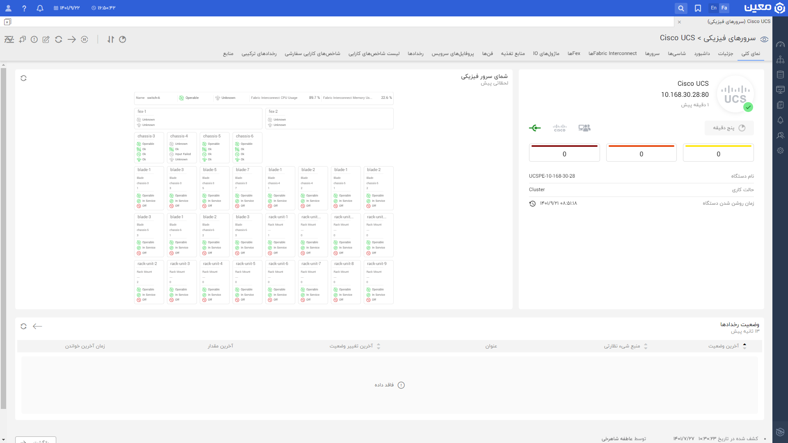Viewport: 788px width, 443px height.
Task: Select the Fabric Interconnect tab
Action: (612, 53)
